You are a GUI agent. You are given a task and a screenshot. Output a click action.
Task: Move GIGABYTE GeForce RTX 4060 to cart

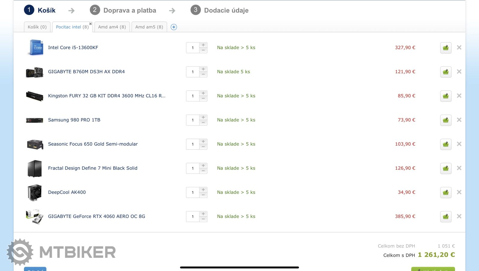[x=445, y=217]
